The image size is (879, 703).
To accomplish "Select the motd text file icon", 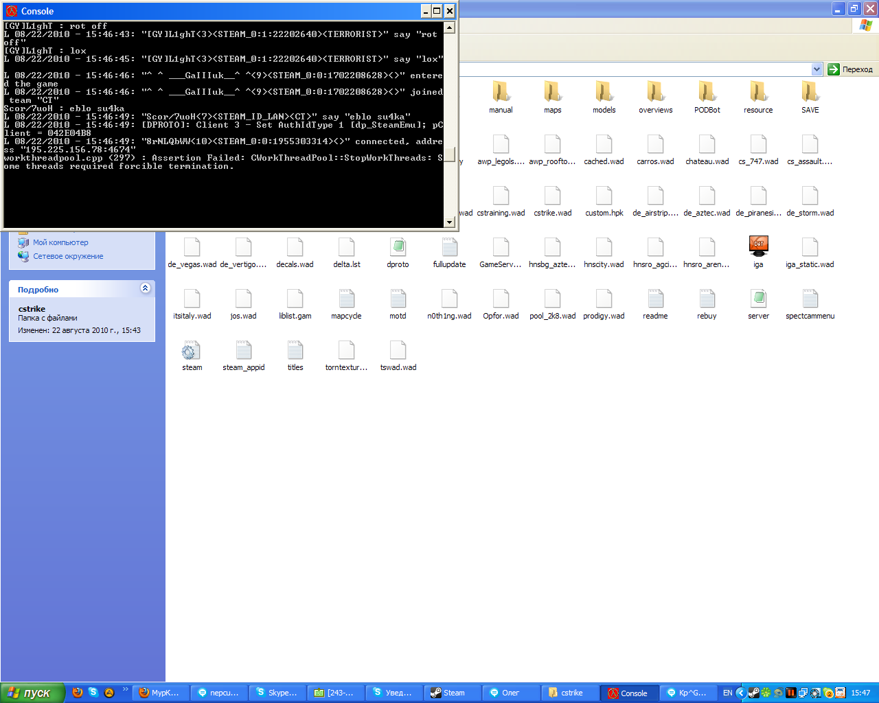I will [398, 298].
